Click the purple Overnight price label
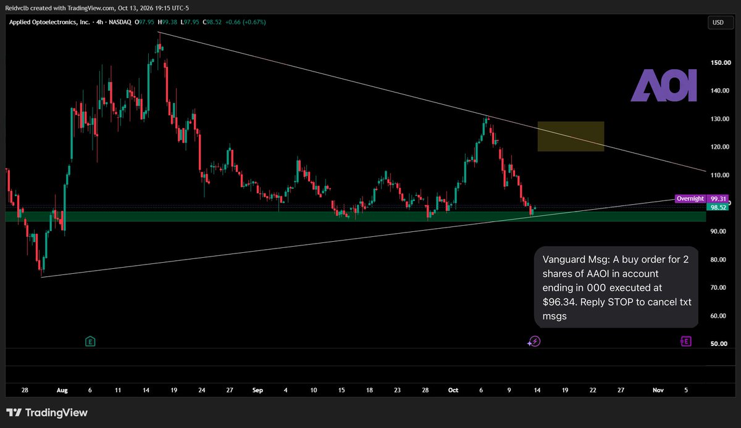 coord(690,199)
